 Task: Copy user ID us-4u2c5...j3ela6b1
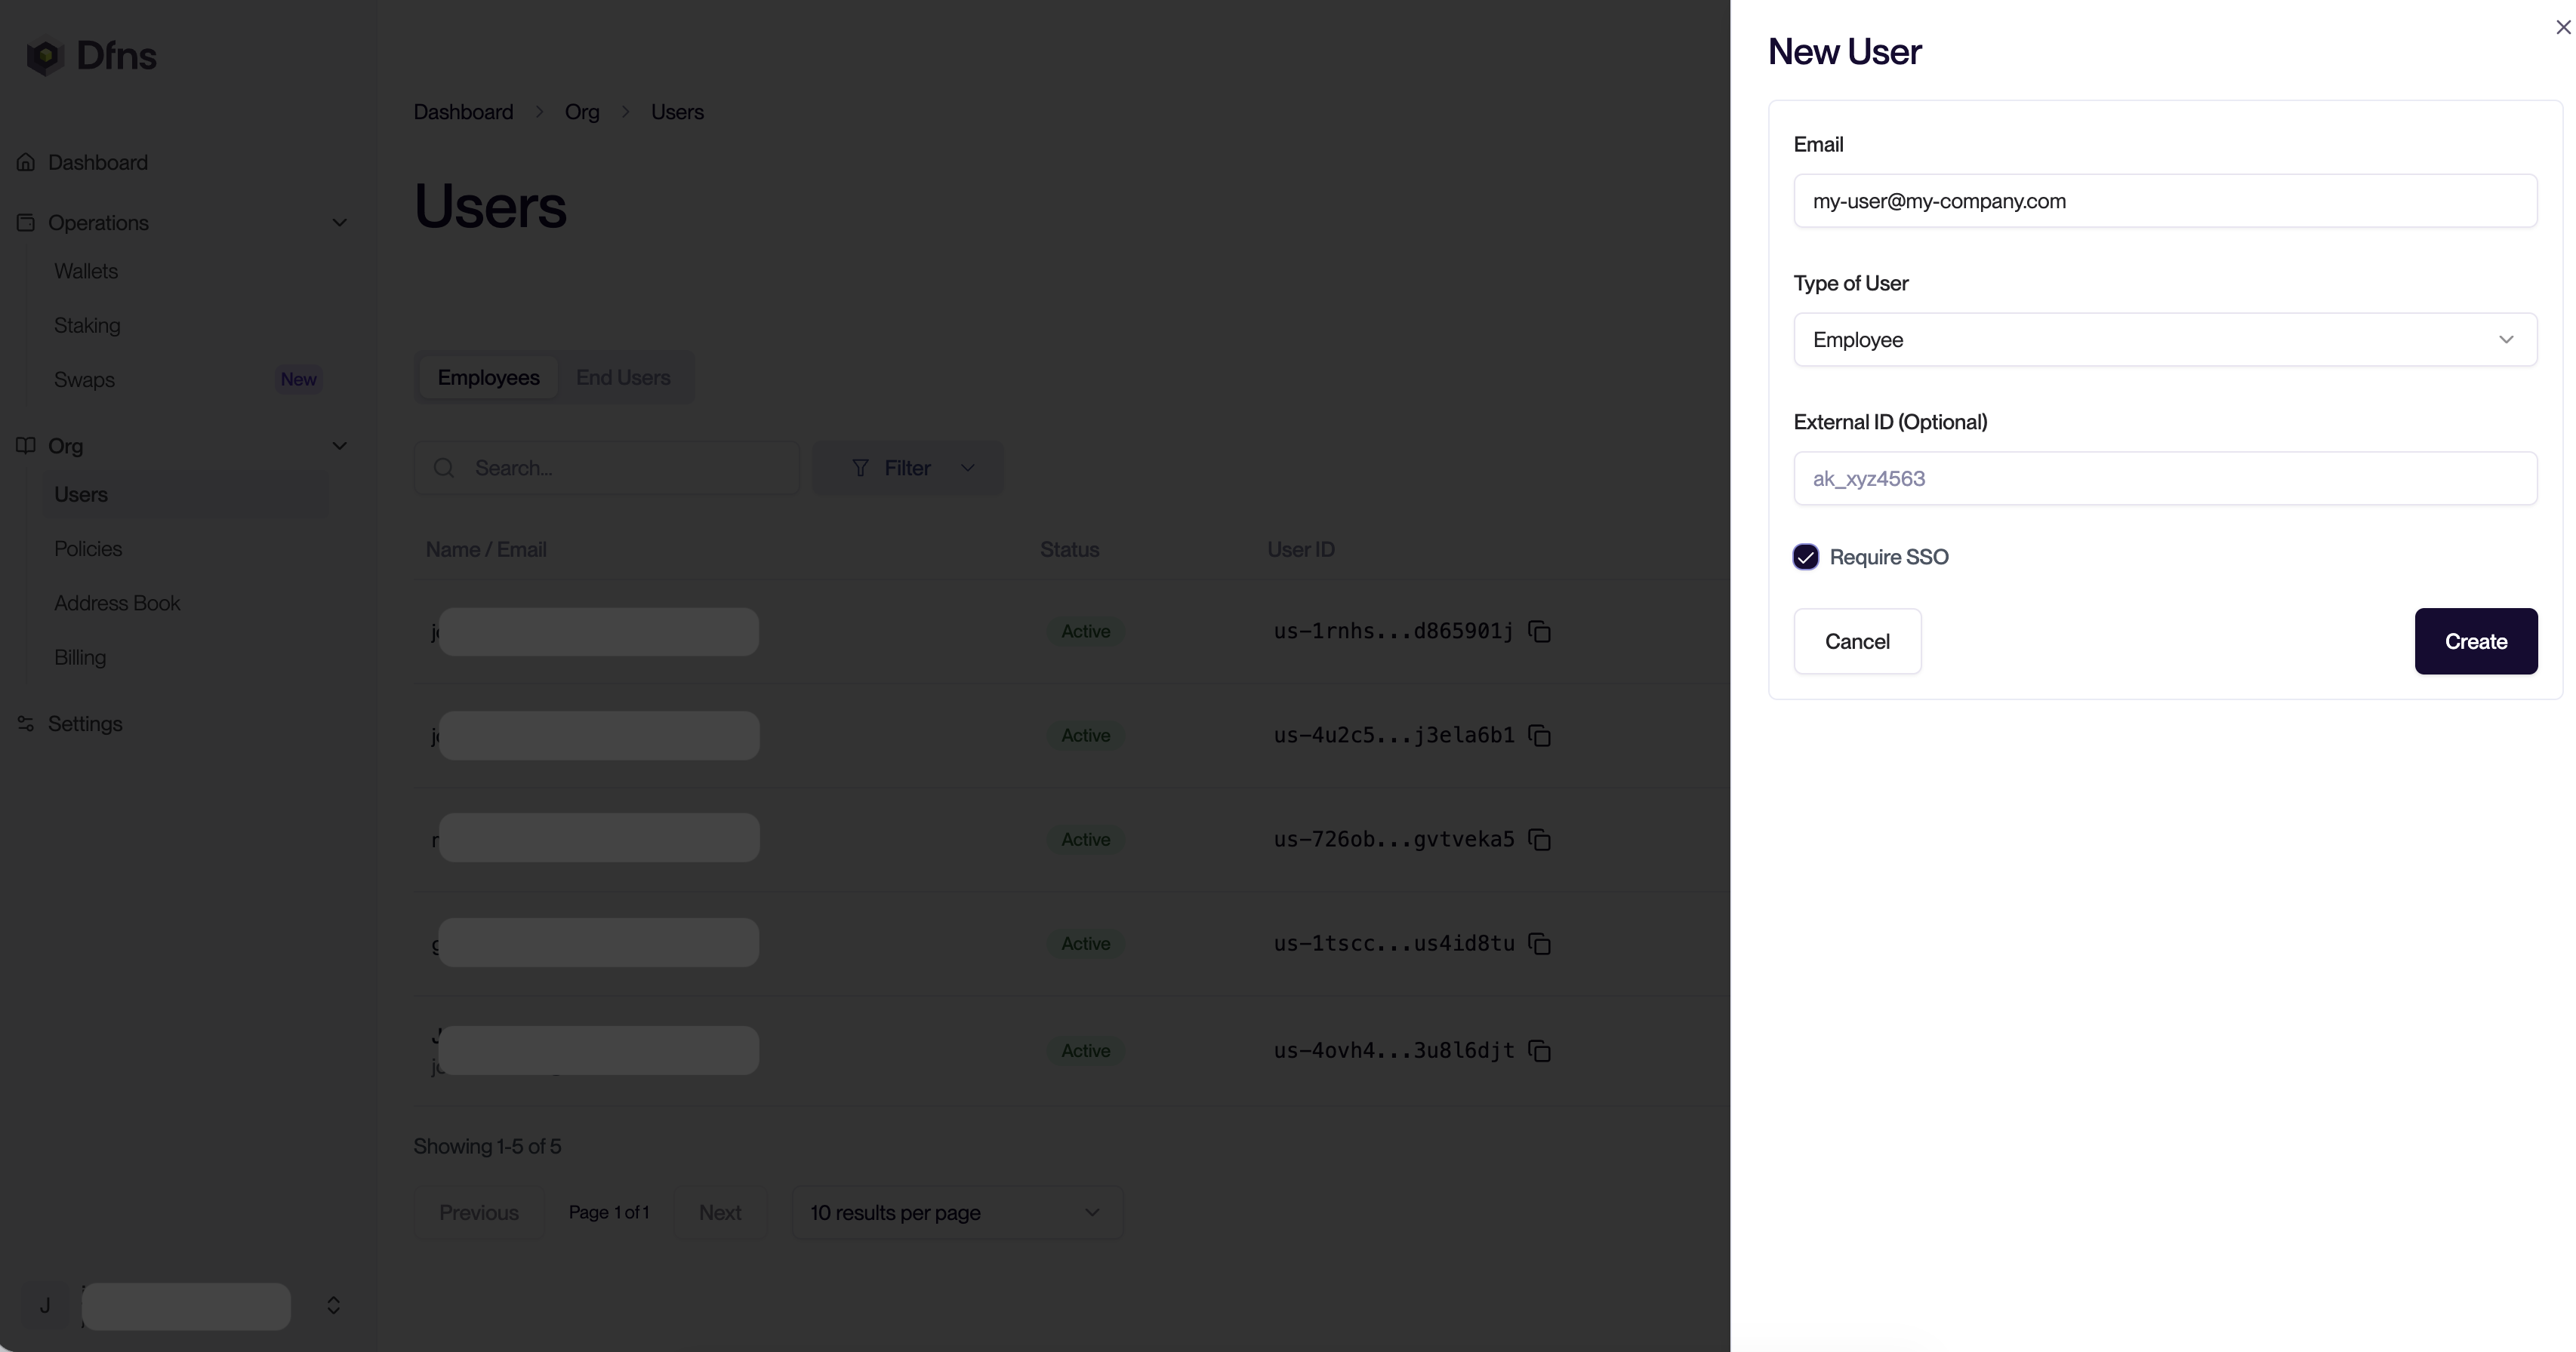coord(1539,736)
